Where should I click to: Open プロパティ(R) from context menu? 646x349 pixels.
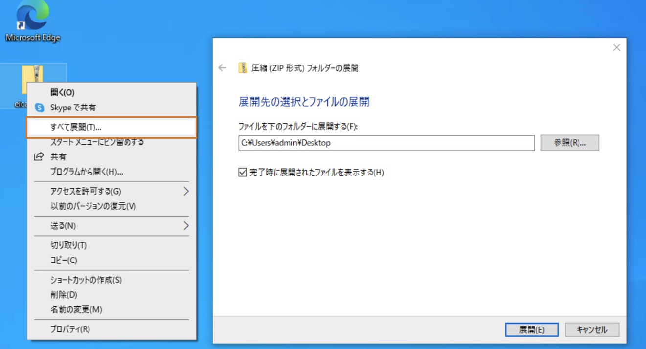[70, 329]
